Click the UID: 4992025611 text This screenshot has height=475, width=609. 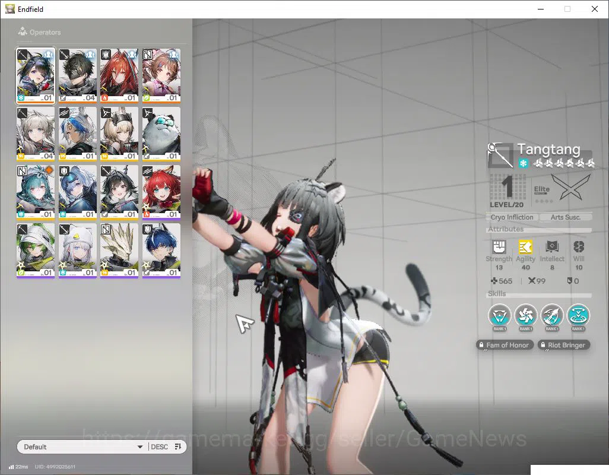[55, 467]
